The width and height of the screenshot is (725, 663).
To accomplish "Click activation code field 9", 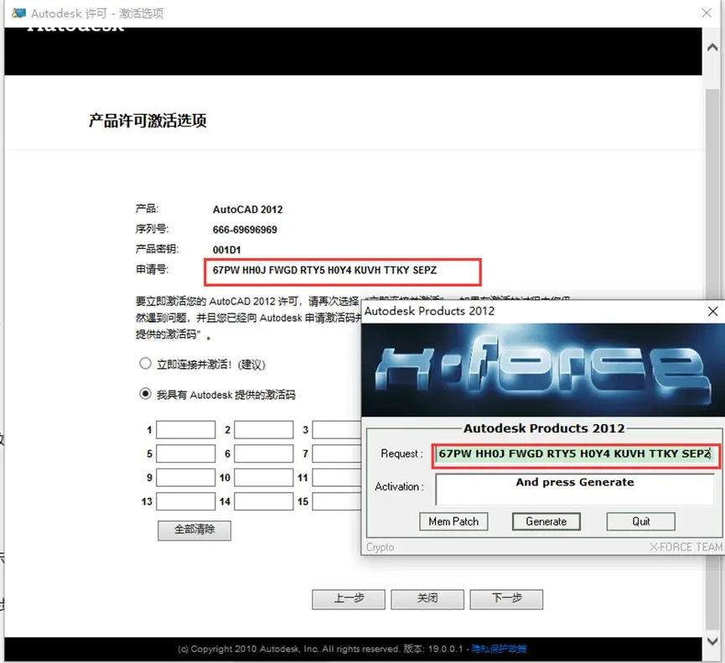I will [185, 478].
